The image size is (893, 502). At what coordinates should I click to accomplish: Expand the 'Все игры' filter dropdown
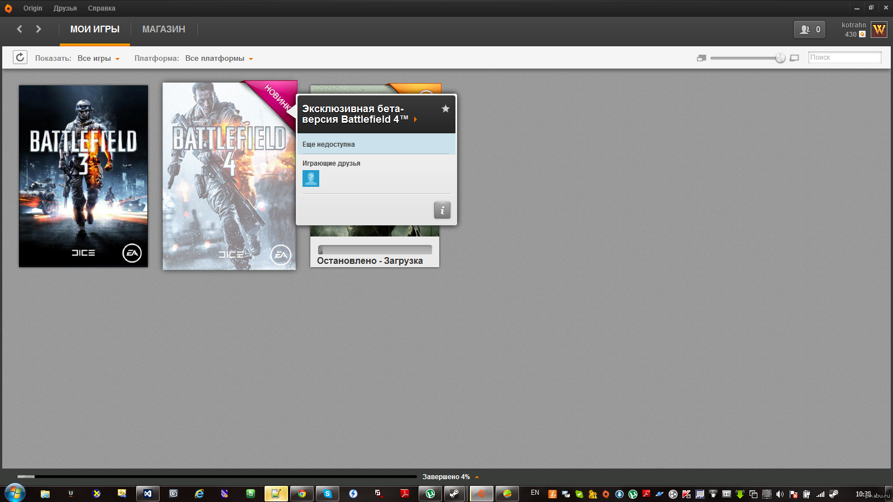(x=98, y=59)
